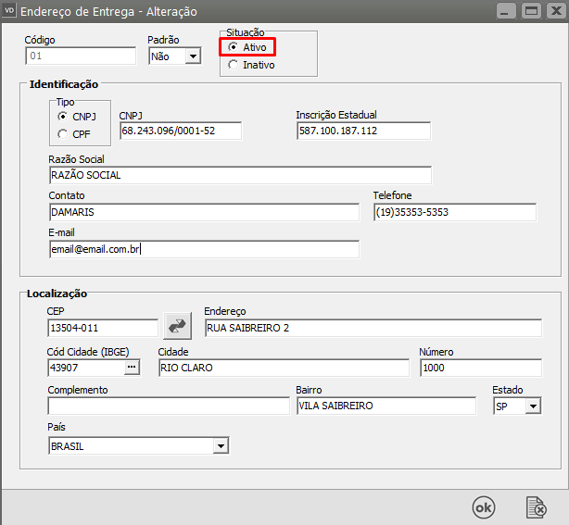Choose CPF as document type
The width and height of the screenshot is (569, 525).
click(x=62, y=134)
